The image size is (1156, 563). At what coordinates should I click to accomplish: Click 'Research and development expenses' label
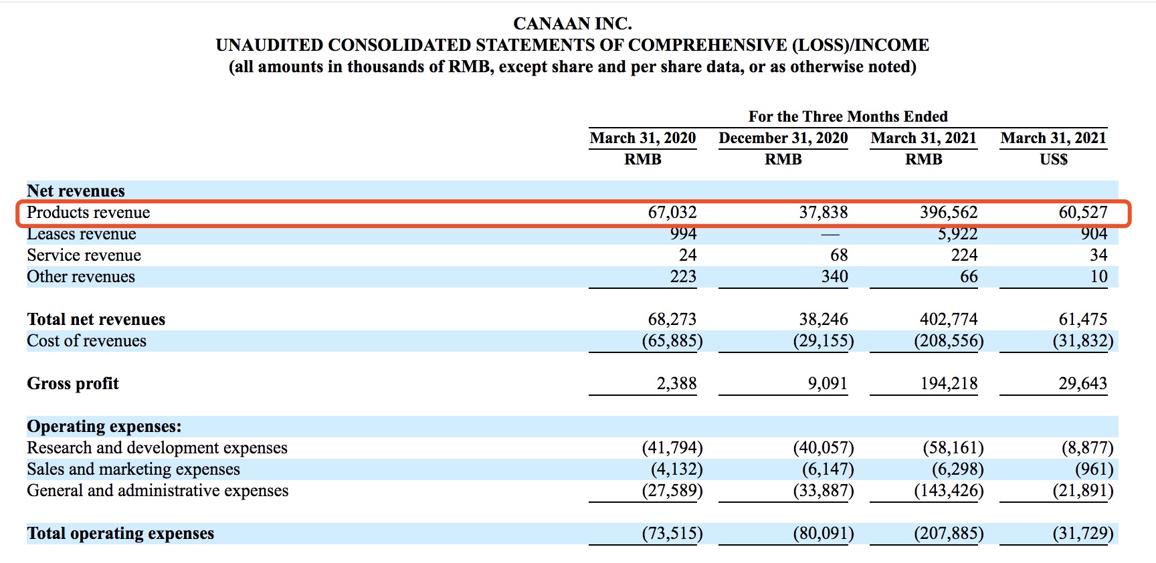click(157, 448)
